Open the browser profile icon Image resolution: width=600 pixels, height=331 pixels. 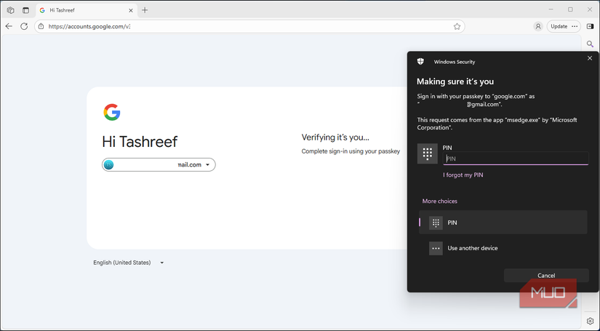point(538,26)
